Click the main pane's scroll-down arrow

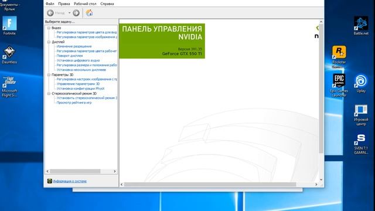[321, 179]
